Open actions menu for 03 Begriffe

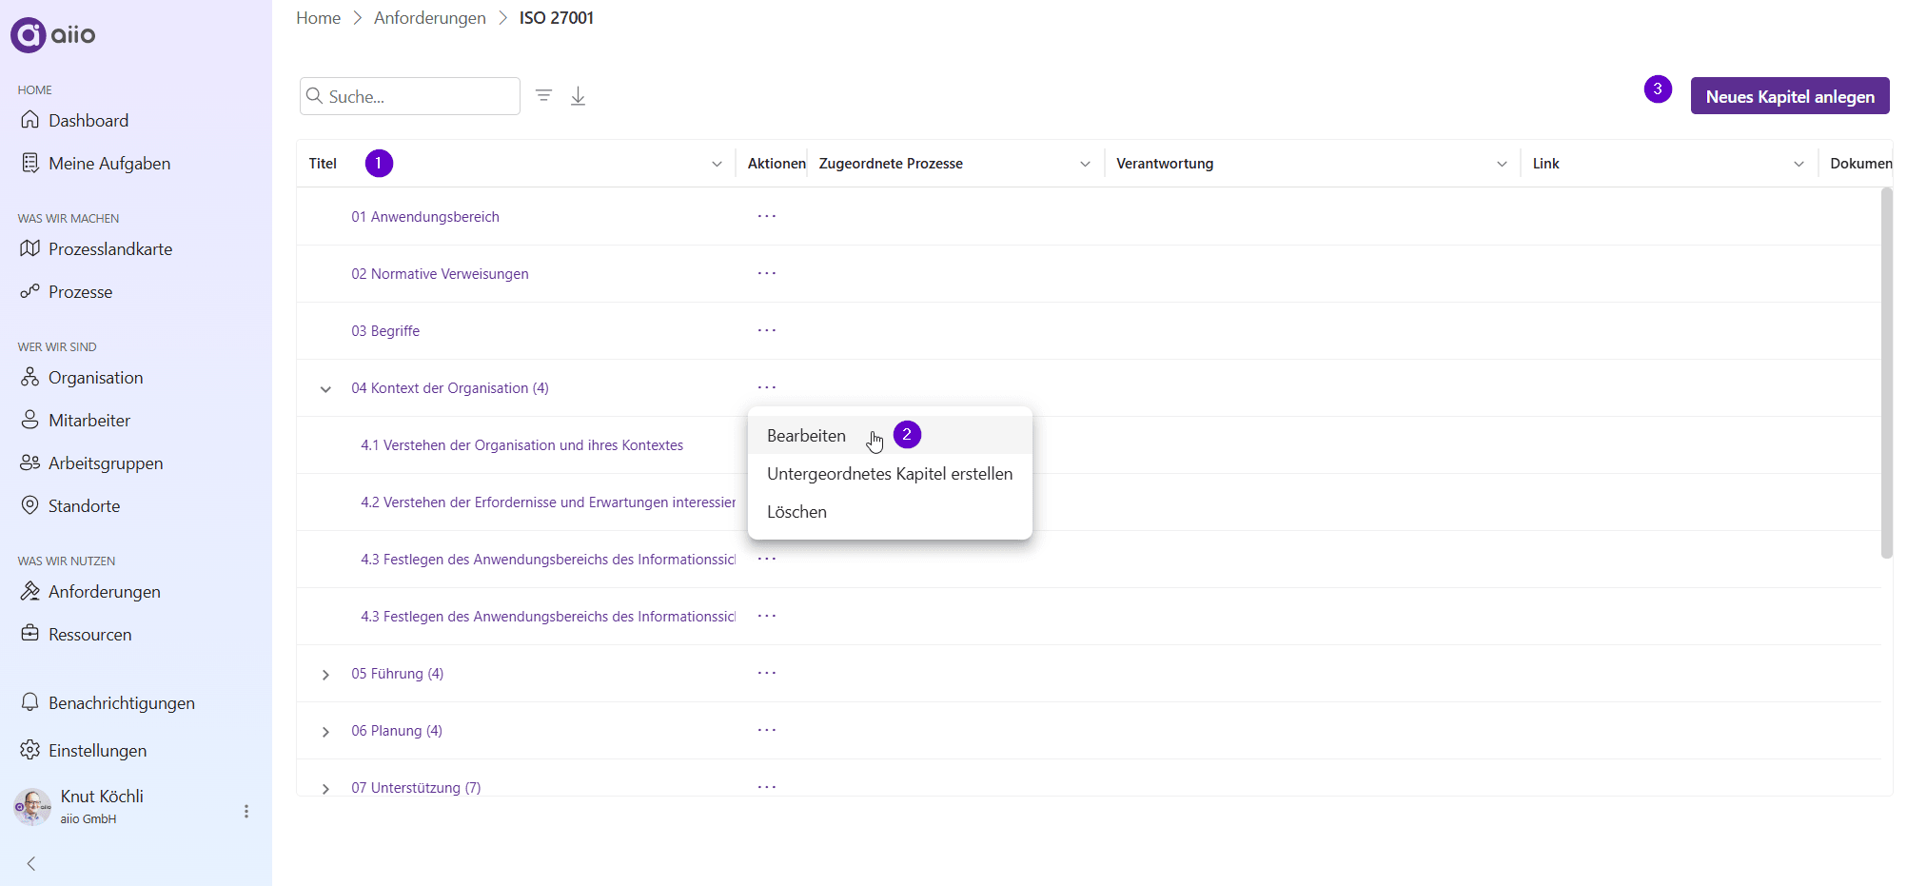click(x=767, y=330)
